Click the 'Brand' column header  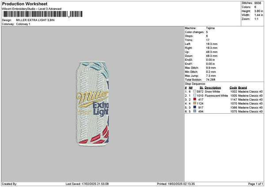pos(242,88)
